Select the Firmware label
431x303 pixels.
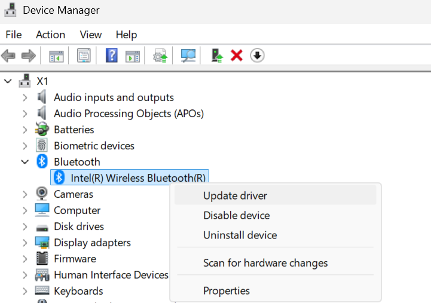tap(75, 259)
